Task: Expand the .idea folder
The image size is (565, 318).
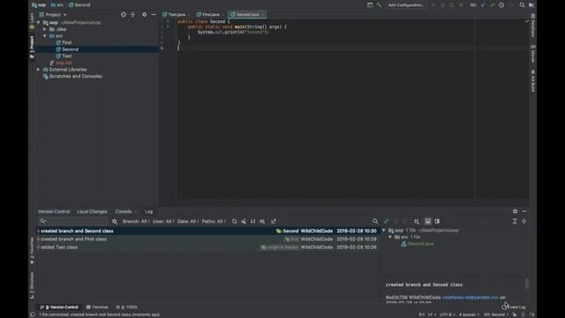Action: click(45, 29)
